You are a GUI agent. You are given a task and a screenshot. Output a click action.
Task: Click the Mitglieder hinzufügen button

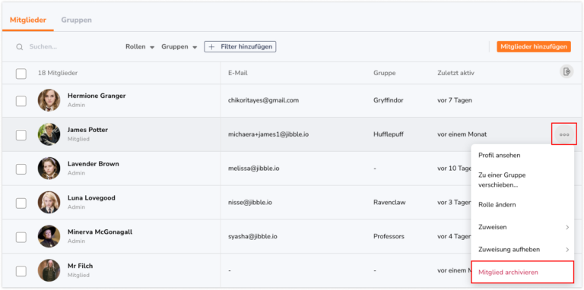pyautogui.click(x=534, y=46)
